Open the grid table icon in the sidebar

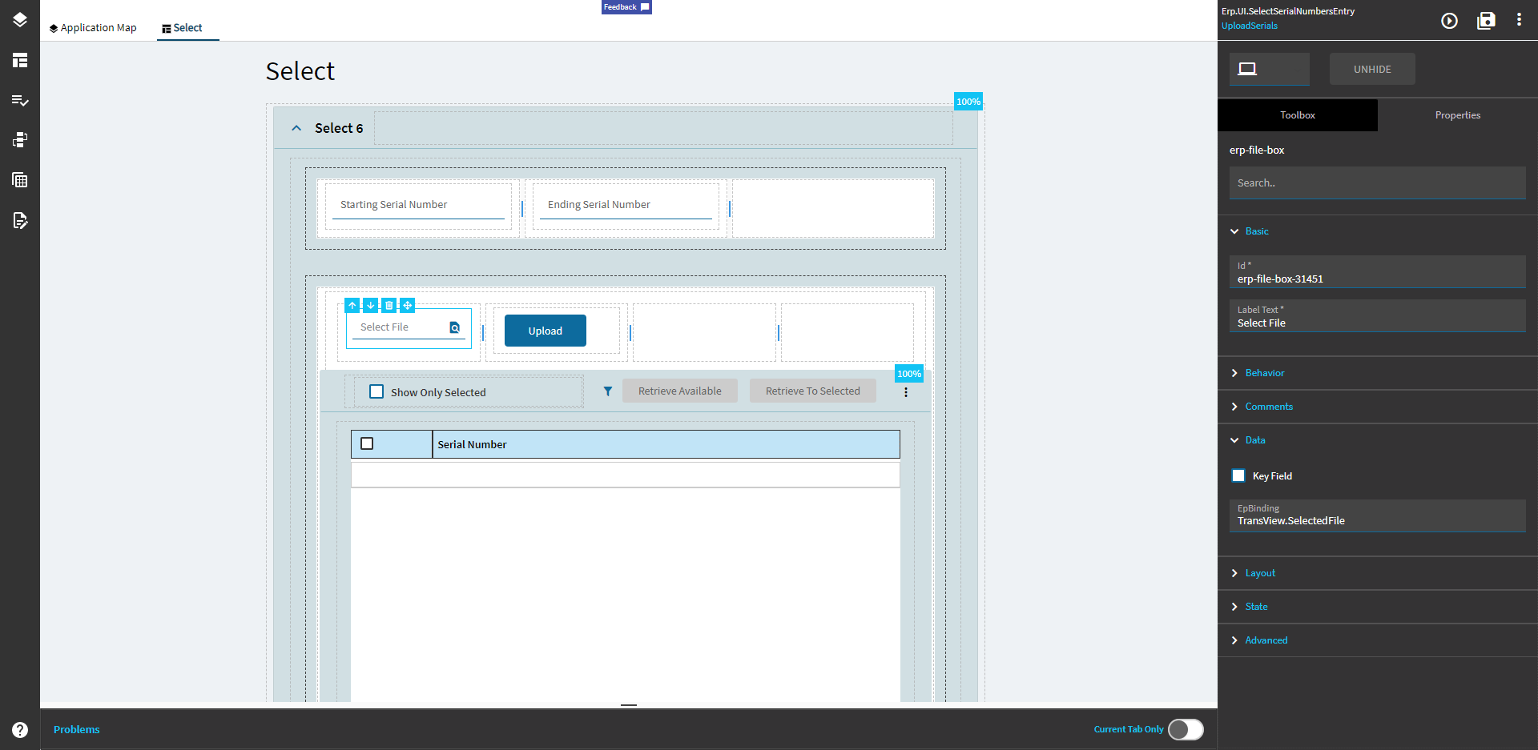click(20, 180)
